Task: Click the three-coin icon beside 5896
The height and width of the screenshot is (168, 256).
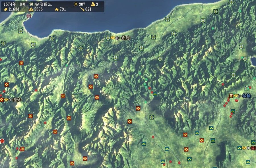Action: pyautogui.click(x=31, y=9)
